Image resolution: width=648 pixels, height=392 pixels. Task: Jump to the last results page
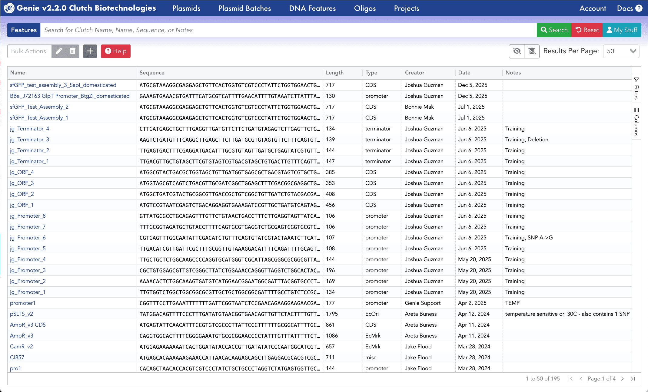pos(633,379)
